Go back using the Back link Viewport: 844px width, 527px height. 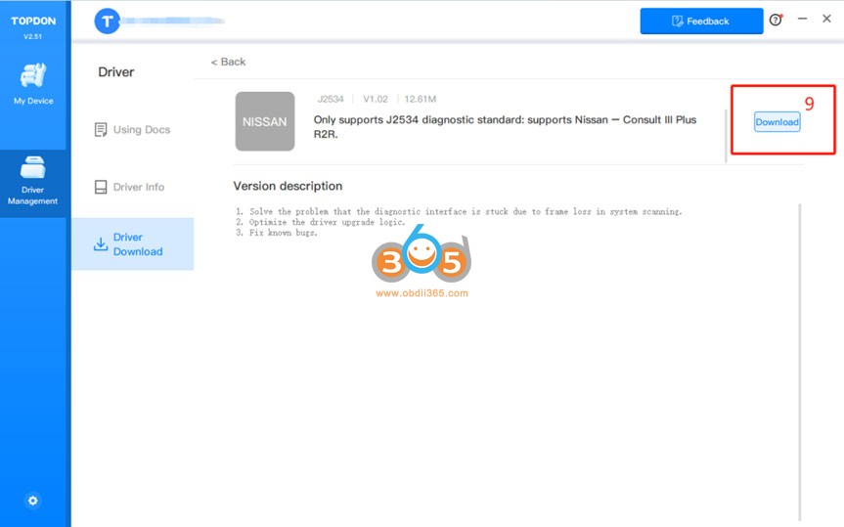228,62
